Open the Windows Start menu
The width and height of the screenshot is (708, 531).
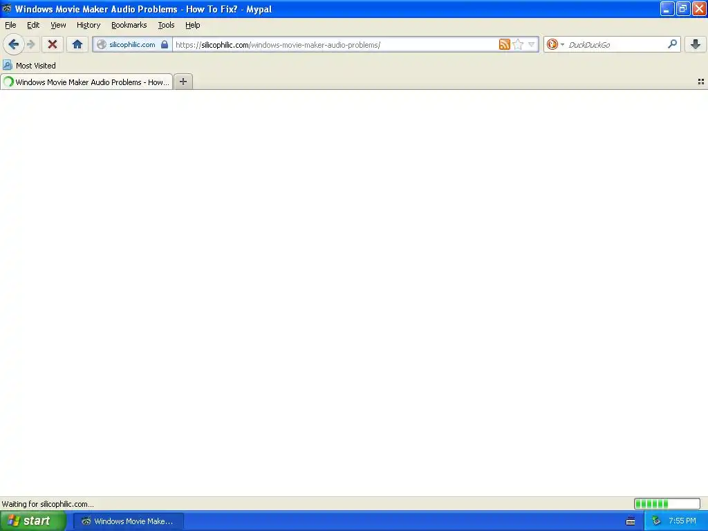coord(33,521)
